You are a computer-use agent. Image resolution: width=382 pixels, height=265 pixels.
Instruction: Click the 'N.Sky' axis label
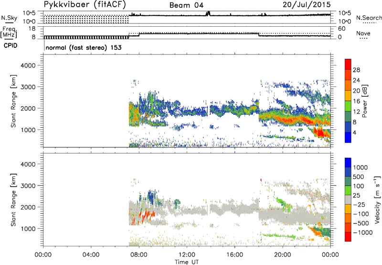point(9,18)
